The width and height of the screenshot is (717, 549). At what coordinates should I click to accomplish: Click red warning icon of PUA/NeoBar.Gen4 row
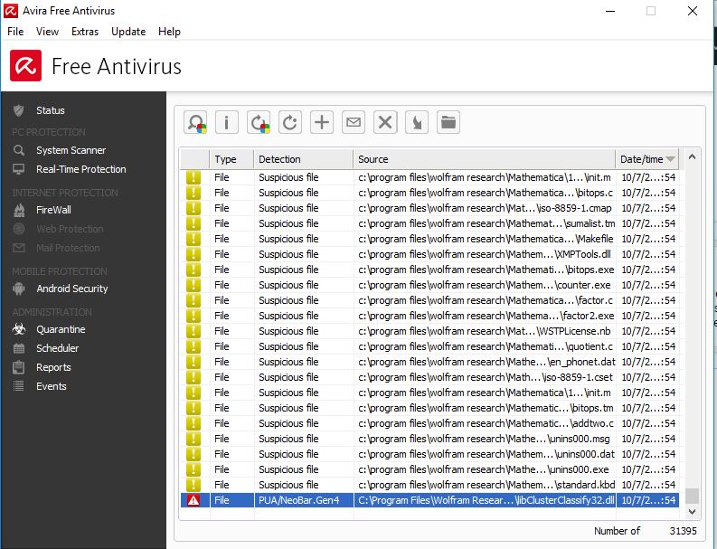point(193,500)
